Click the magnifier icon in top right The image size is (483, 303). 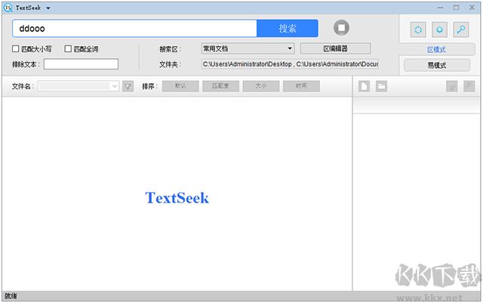pos(461,29)
